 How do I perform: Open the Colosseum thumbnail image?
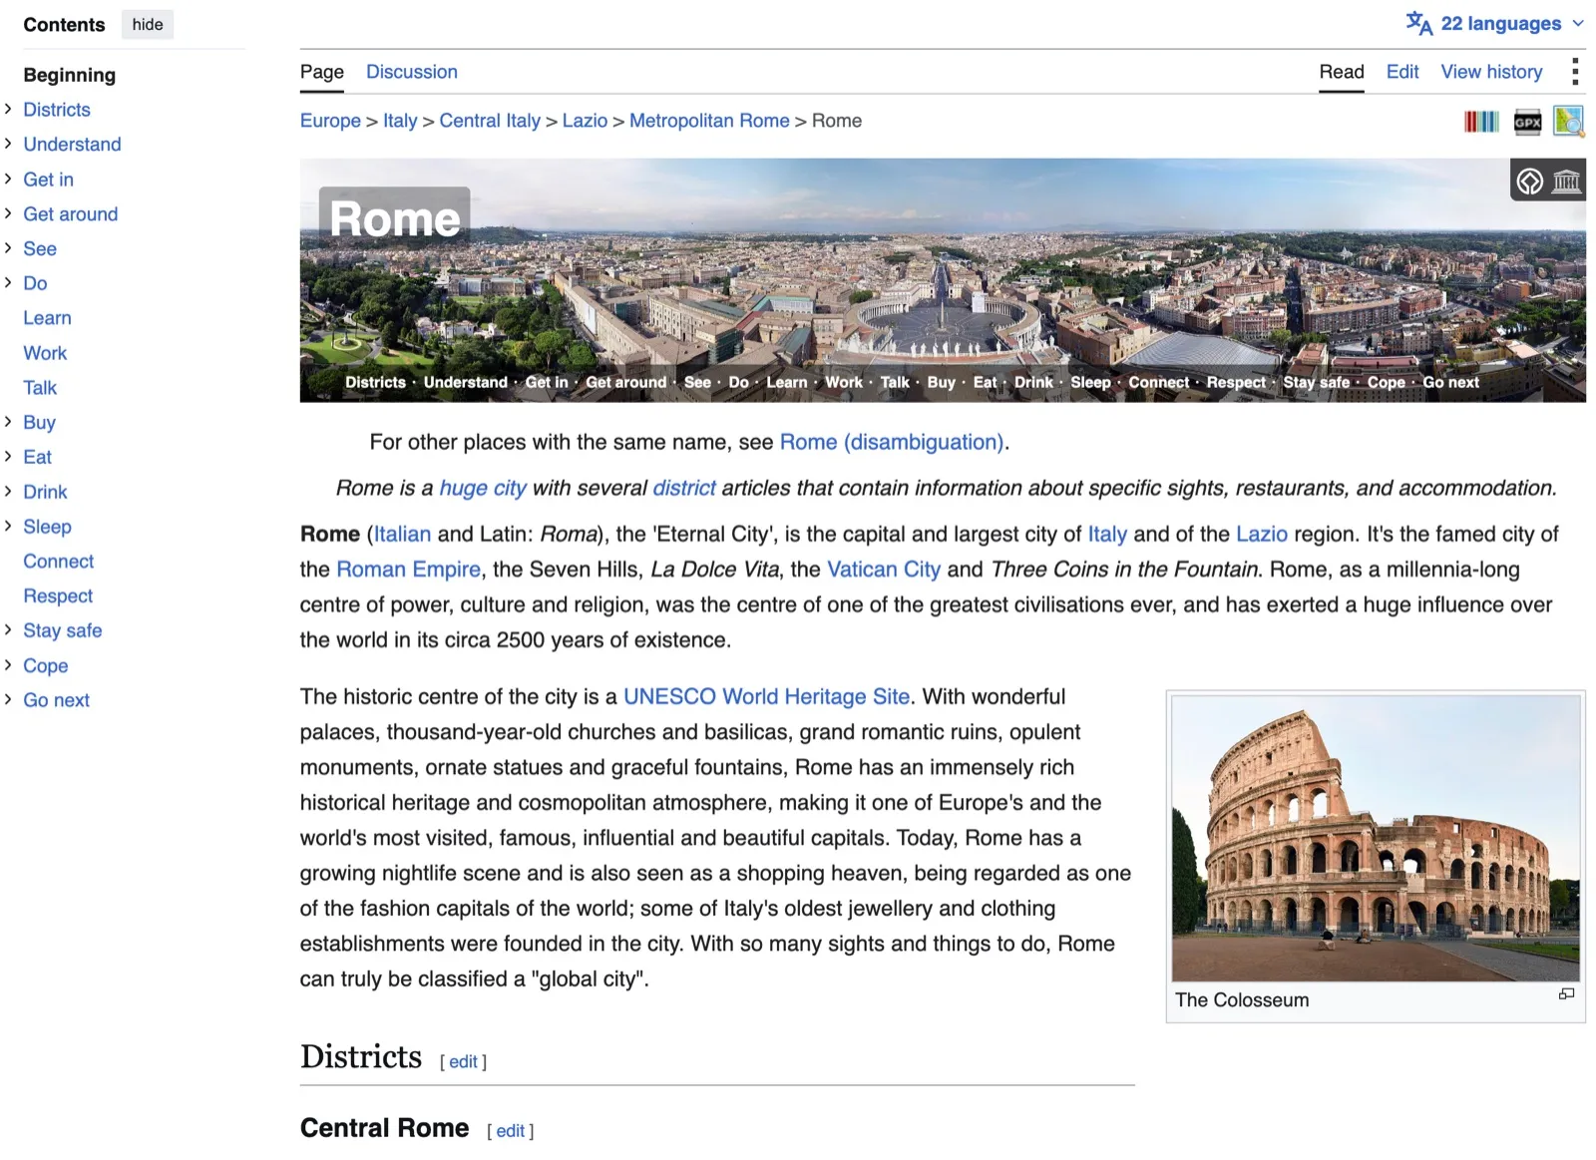click(x=1376, y=838)
